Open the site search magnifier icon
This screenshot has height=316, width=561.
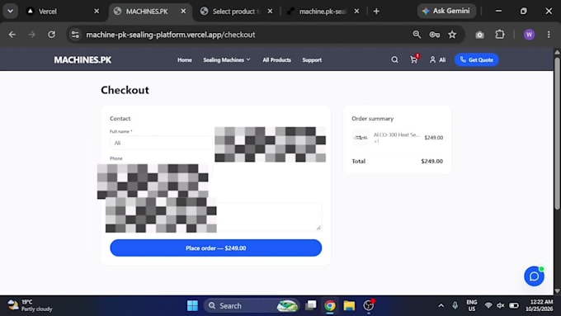click(394, 59)
